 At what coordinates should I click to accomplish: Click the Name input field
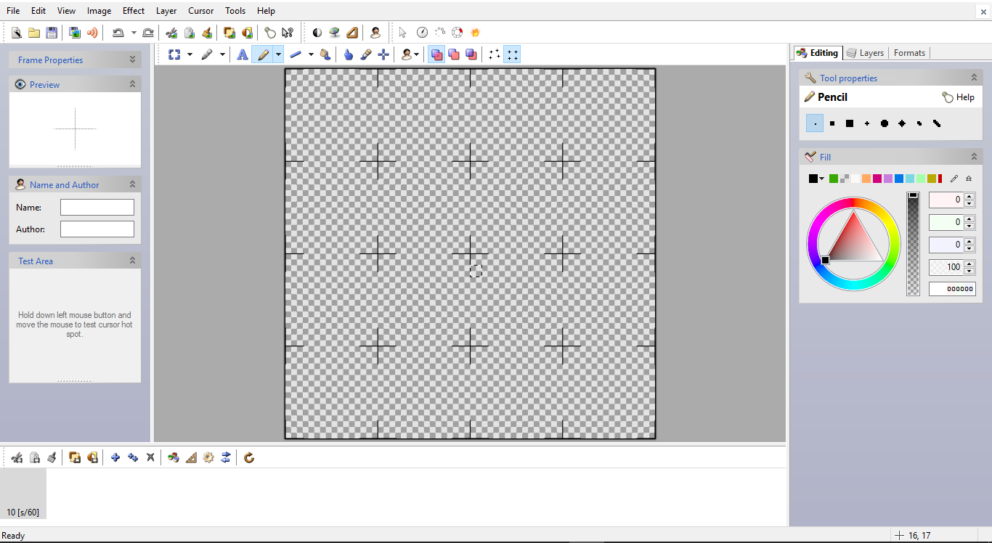(x=97, y=208)
